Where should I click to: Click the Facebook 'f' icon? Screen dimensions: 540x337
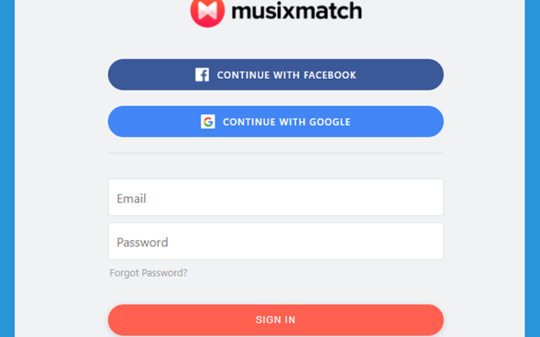coord(202,75)
